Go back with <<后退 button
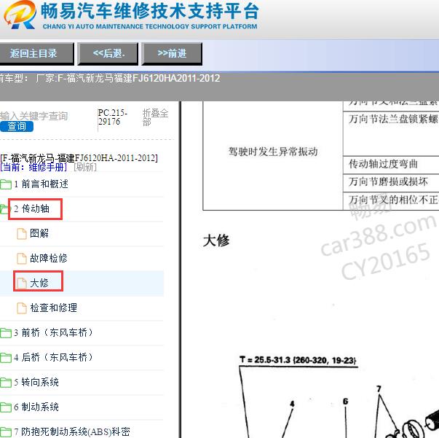Viewport: 439px width, 438px height. pyautogui.click(x=108, y=53)
